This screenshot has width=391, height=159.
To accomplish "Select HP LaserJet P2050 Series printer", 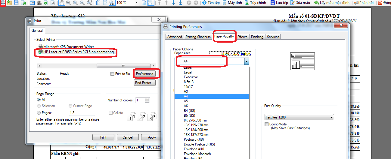I will [76, 52].
